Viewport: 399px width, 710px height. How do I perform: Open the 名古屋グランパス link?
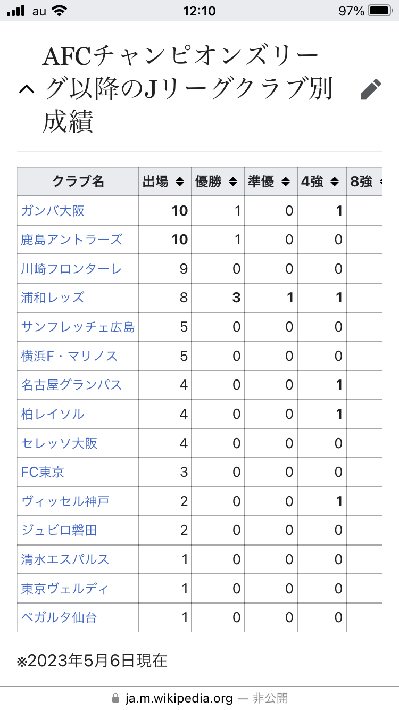pos(72,385)
